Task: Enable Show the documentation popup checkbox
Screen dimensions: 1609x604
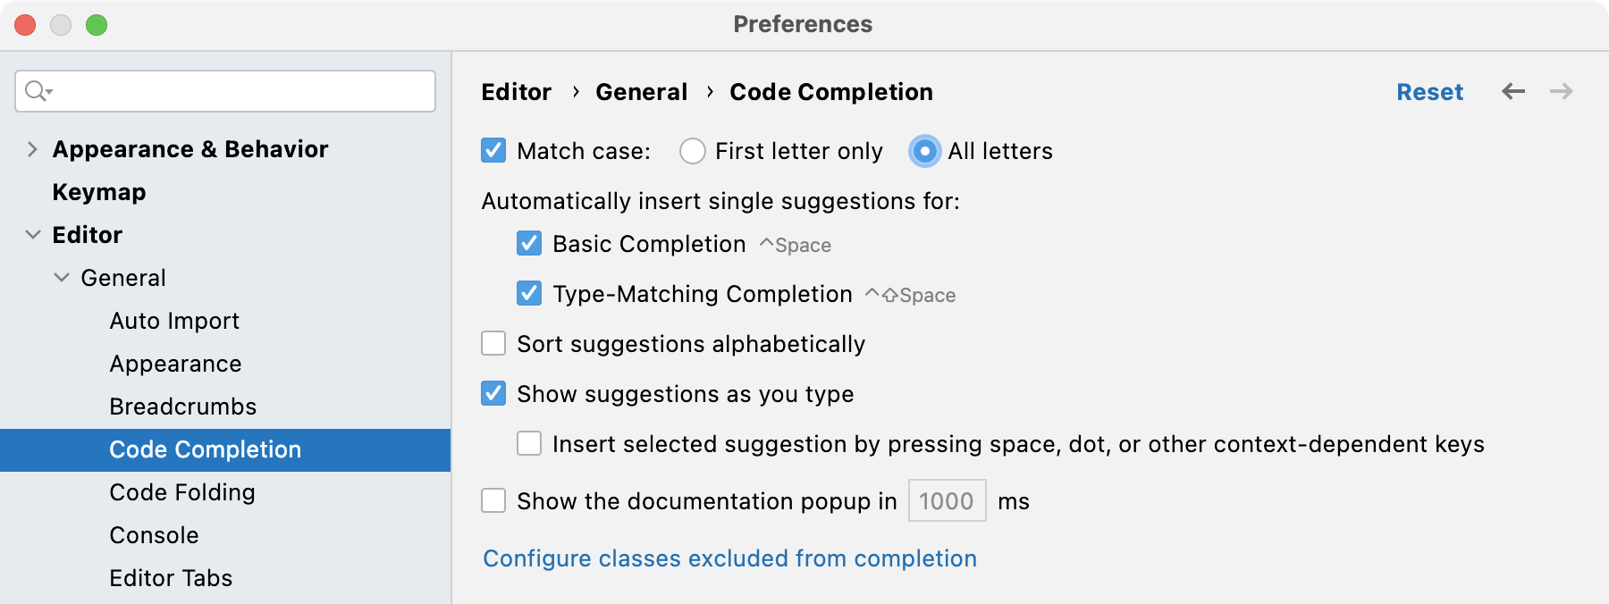Action: pos(493,500)
